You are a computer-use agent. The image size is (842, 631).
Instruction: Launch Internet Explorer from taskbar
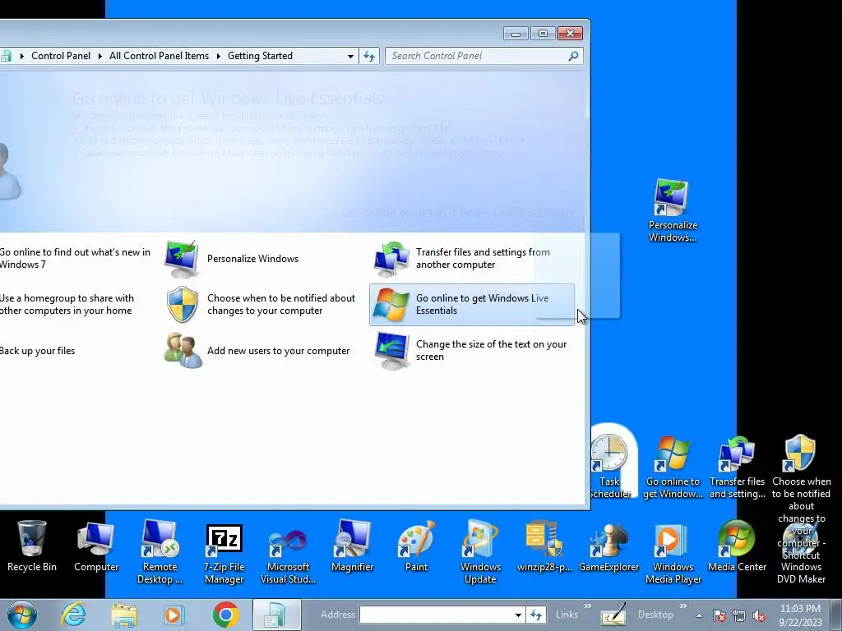[x=73, y=615]
